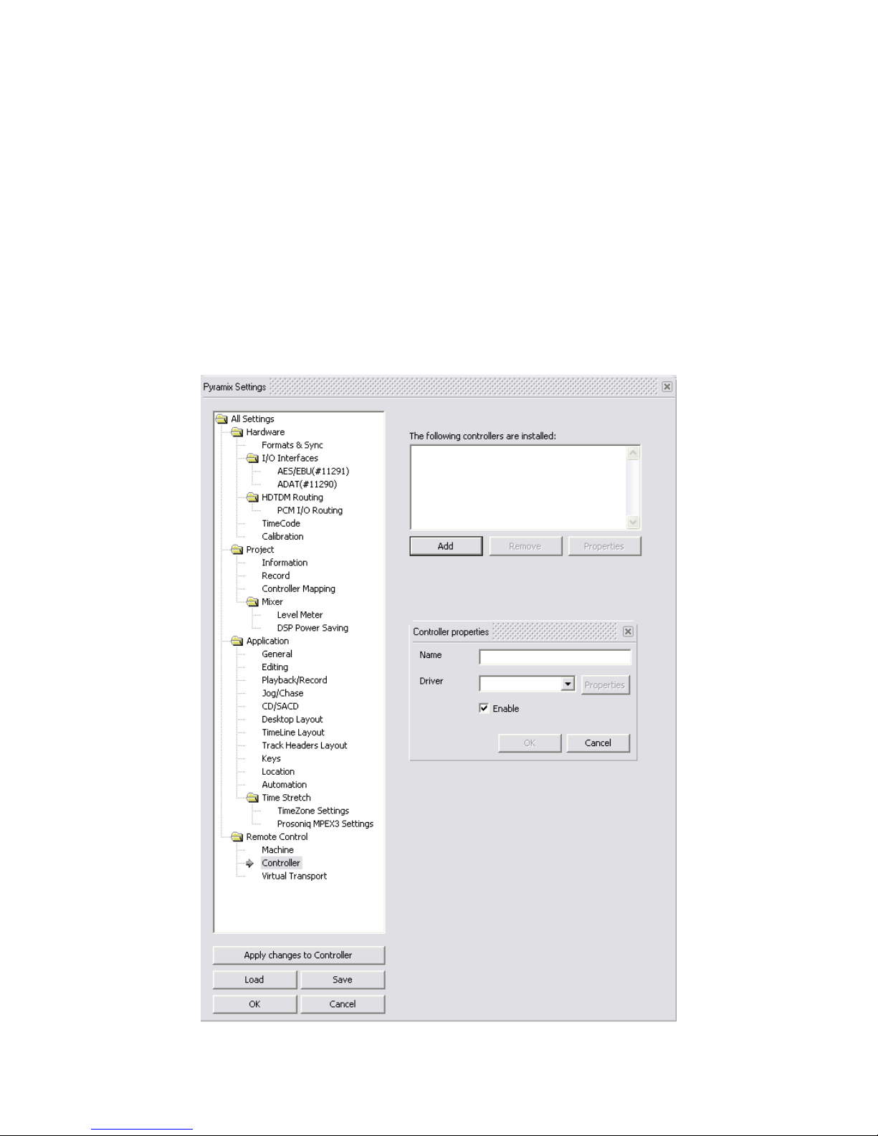
Task: Select ADAT(#11290) interface
Action: coord(307,485)
